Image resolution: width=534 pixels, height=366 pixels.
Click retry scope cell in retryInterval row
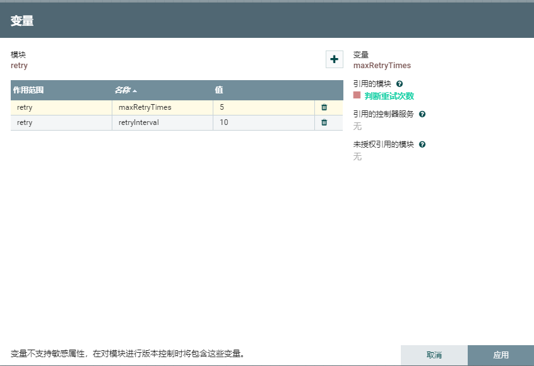[x=61, y=122]
